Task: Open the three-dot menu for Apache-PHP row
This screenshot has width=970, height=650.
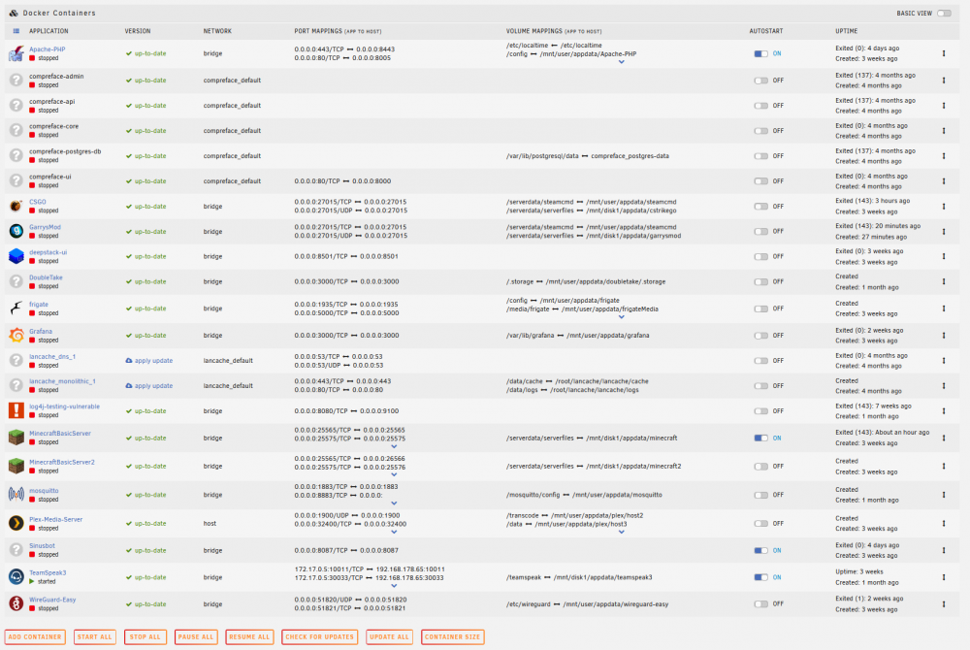Action: (x=944, y=53)
